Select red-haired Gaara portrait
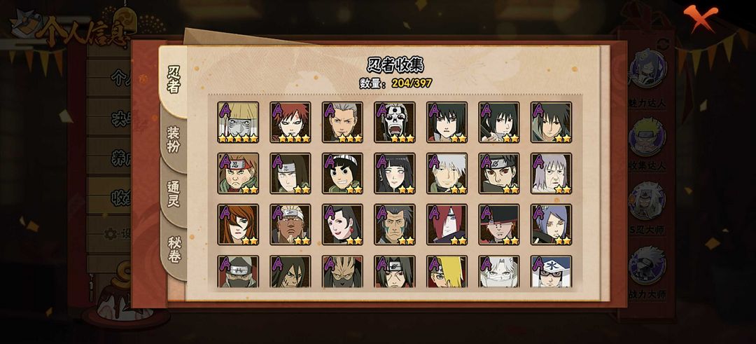This screenshot has width=756, height=344. click(x=290, y=122)
